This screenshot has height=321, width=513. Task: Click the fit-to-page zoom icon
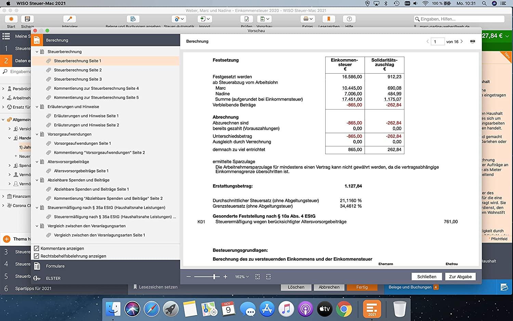258,277
